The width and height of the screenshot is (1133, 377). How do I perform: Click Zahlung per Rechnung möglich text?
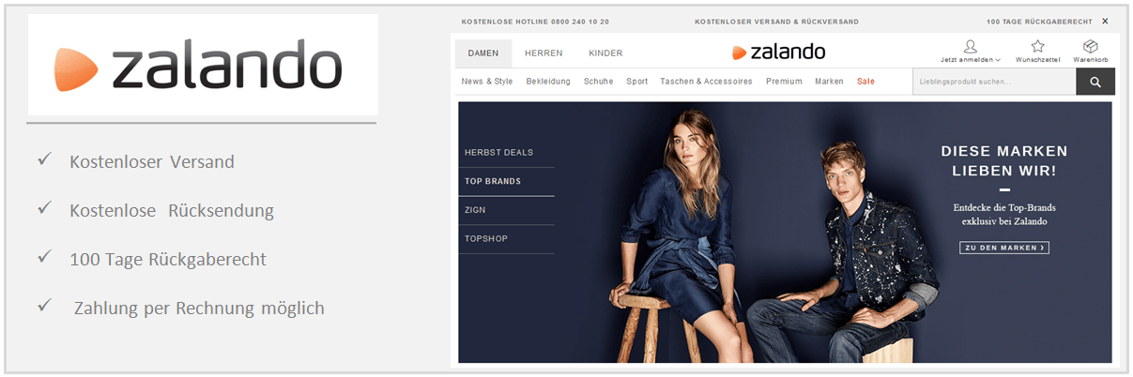[199, 308]
